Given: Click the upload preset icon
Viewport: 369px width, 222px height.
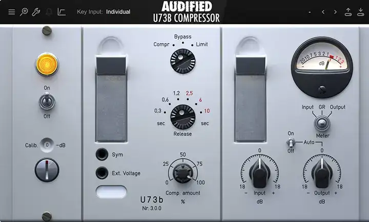Looking at the screenshot, I should point(348,12).
